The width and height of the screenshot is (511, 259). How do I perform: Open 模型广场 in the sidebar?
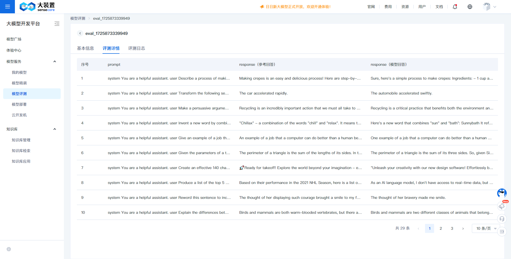[x=14, y=39]
